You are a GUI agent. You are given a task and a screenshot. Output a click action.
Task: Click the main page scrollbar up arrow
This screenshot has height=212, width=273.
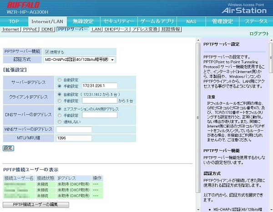198,40
